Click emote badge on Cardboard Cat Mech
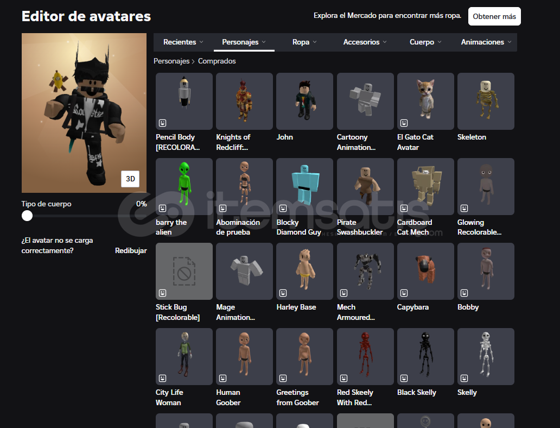The image size is (560, 428). click(404, 208)
